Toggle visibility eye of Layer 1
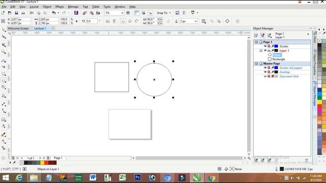Screen dimensions: 326x183 click(x=265, y=50)
